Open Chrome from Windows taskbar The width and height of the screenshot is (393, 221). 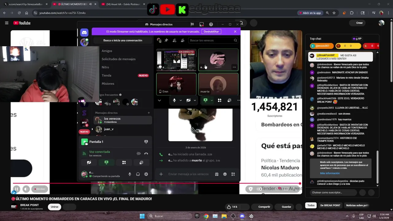click(x=206, y=216)
